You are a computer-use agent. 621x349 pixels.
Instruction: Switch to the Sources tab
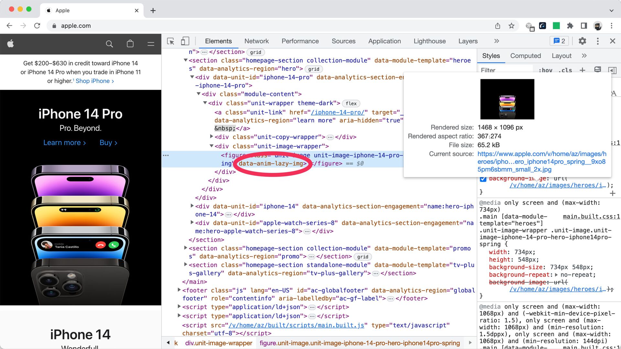(343, 41)
